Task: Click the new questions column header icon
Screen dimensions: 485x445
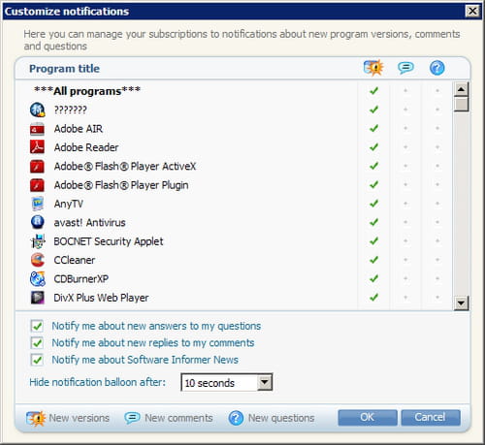Action: pyautogui.click(x=437, y=68)
